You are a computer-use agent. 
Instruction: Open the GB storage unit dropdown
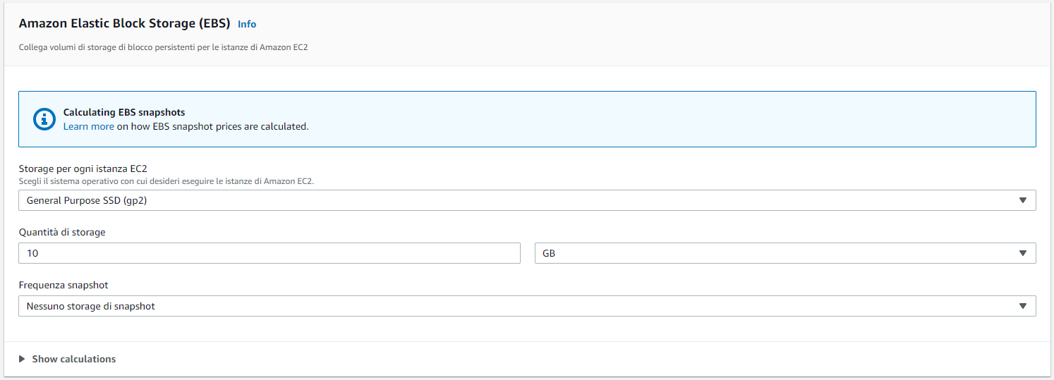776,253
